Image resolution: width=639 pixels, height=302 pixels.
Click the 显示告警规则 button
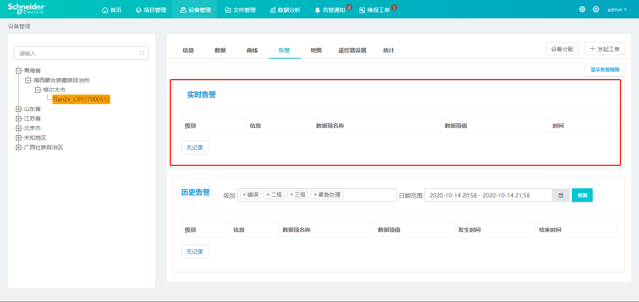coord(605,69)
